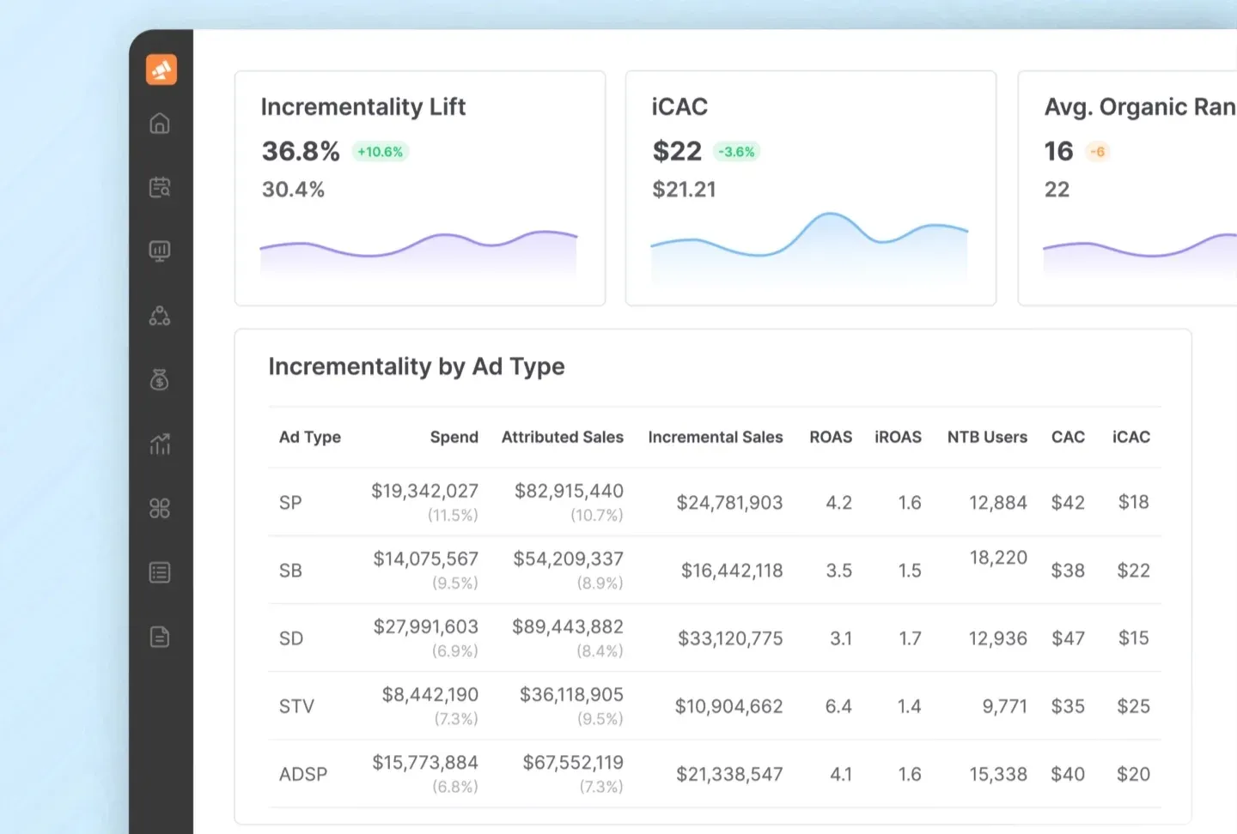Screen dimensions: 1237x834
Task: Select the money bag sidebar icon
Action: [160, 379]
